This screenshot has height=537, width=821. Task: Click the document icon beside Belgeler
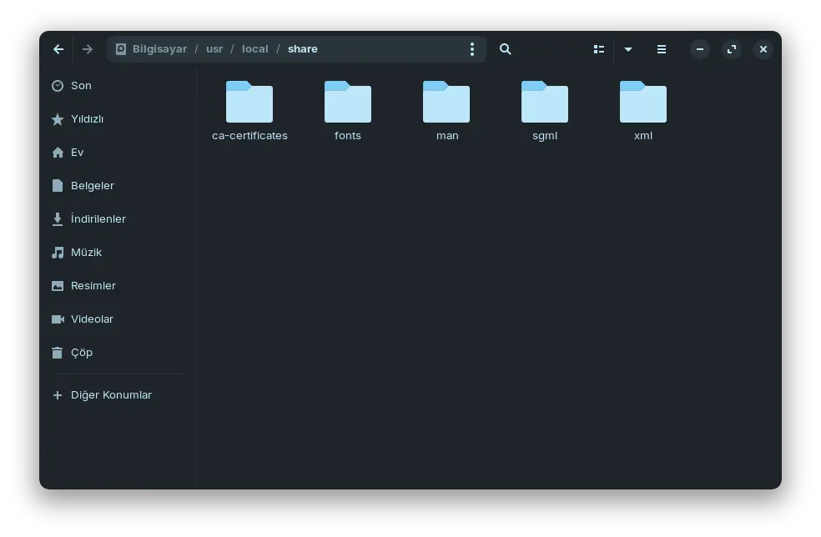58,186
